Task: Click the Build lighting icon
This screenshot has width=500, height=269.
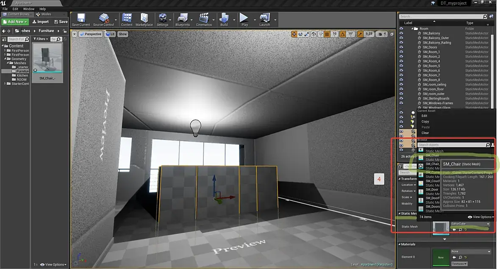Action: 224,18
